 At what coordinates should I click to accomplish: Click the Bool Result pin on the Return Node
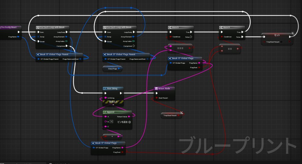pyautogui.click(x=156, y=98)
